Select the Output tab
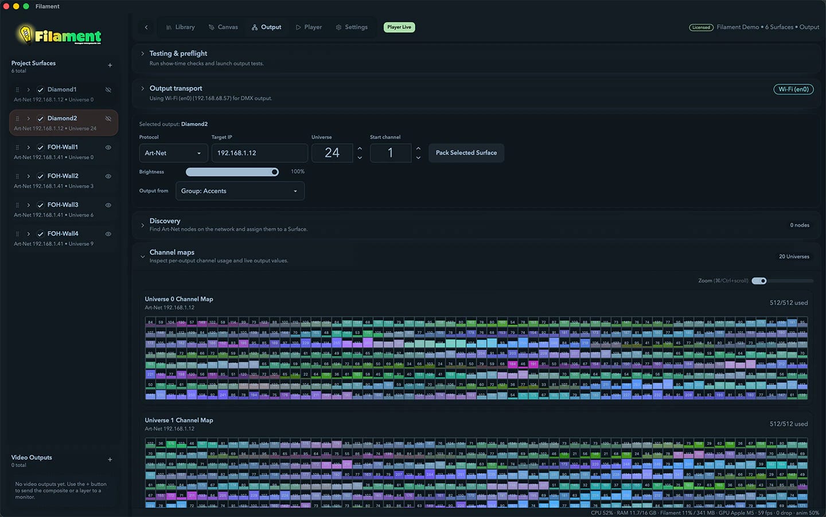Screen dimensions: 826x517 266,27
